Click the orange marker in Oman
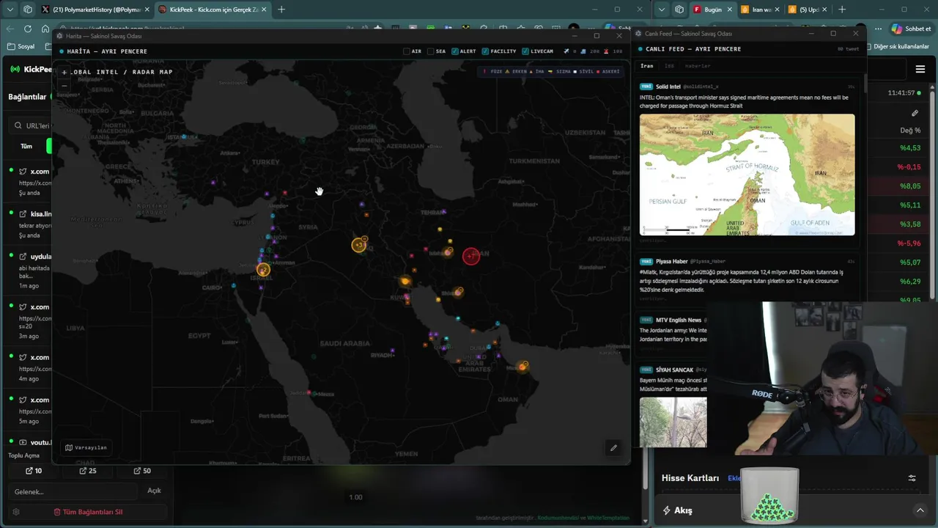This screenshot has height=528, width=938. (x=523, y=366)
